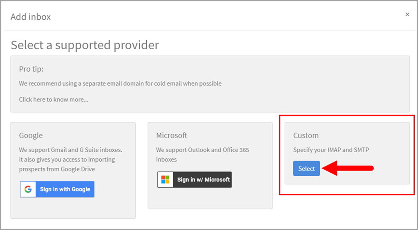The width and height of the screenshot is (418, 230).
Task: Click the 'Add inbox' dialog title
Action: (31, 17)
